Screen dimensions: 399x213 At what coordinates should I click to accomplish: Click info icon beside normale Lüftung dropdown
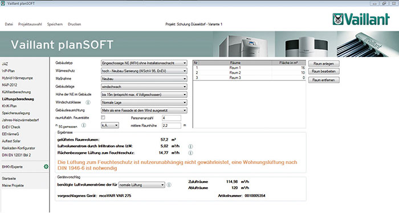(169, 185)
